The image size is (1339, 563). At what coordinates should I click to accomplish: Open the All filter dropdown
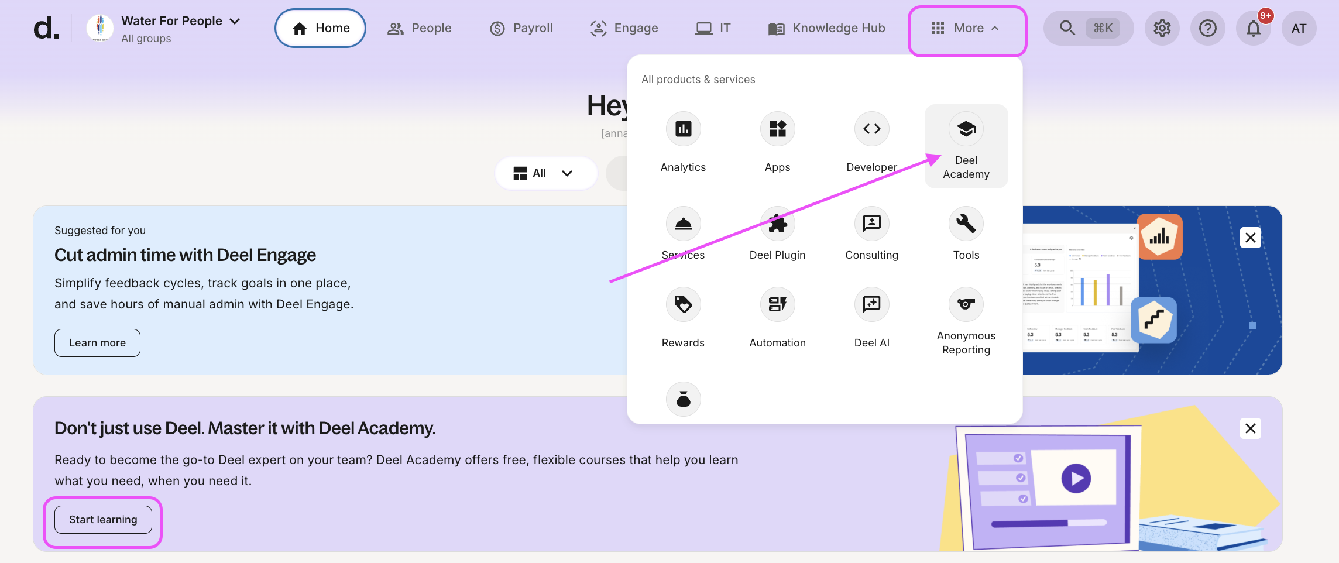click(545, 173)
